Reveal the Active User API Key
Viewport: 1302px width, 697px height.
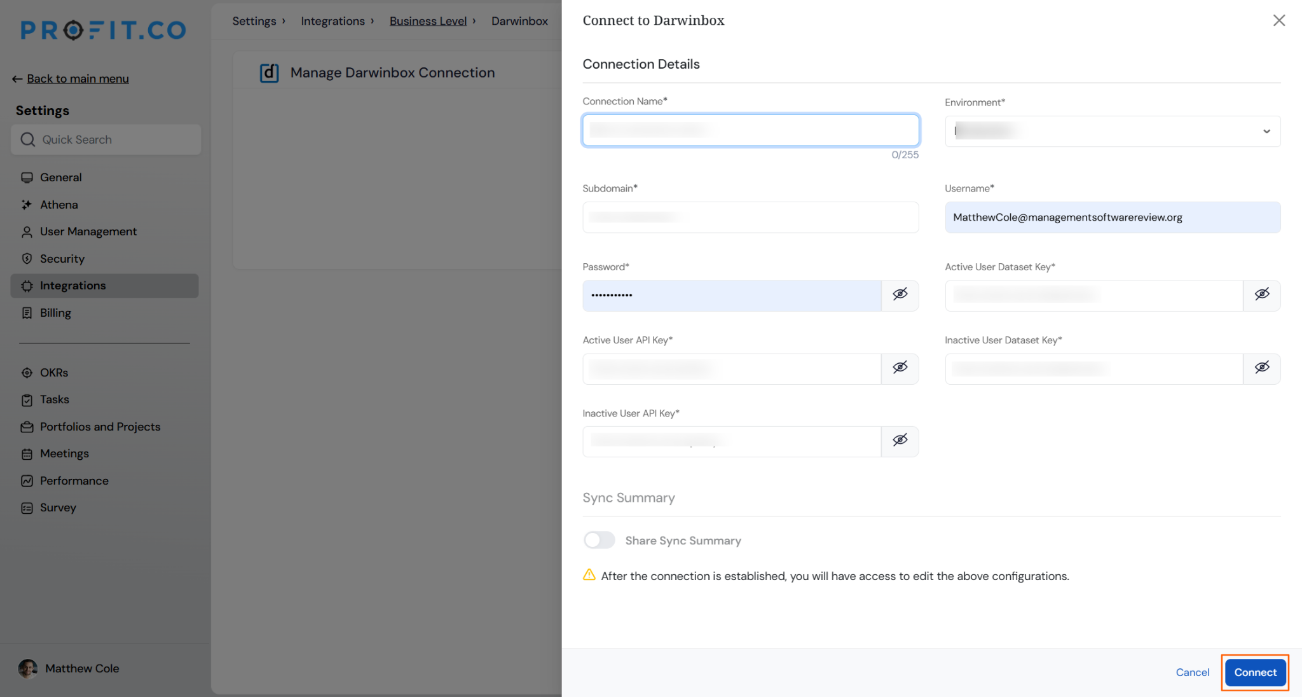pyautogui.click(x=900, y=368)
